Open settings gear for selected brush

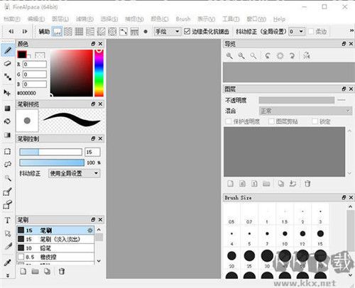(90, 231)
